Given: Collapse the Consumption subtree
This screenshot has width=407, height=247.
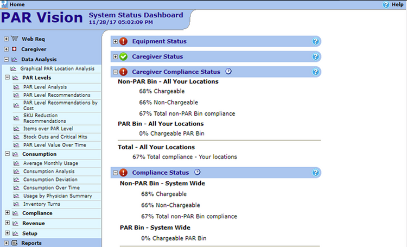Looking at the screenshot, I should [x=7, y=154].
